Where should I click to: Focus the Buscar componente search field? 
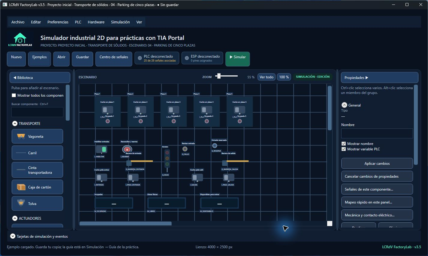(x=37, y=112)
